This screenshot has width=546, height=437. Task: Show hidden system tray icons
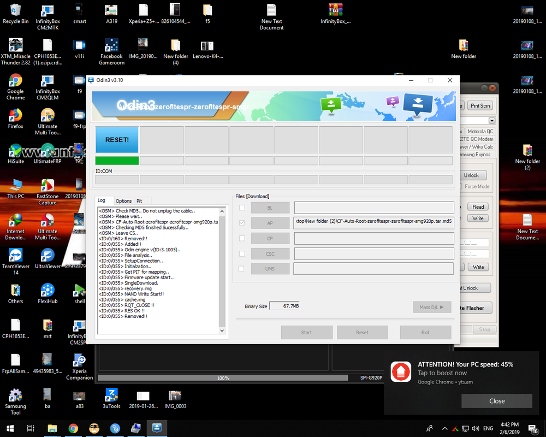pos(444,428)
